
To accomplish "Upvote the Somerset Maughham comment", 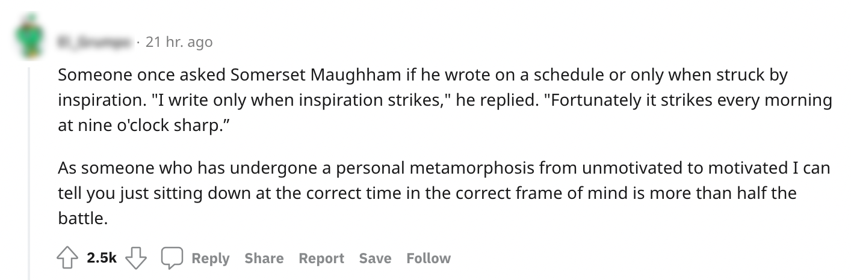I will (x=68, y=258).
